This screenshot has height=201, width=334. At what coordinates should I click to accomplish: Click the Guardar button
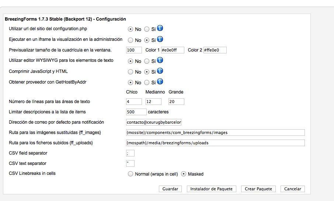pos(170,189)
